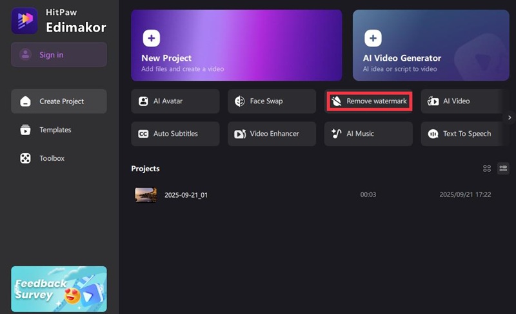Click the Remove watermark icon

[x=336, y=101]
